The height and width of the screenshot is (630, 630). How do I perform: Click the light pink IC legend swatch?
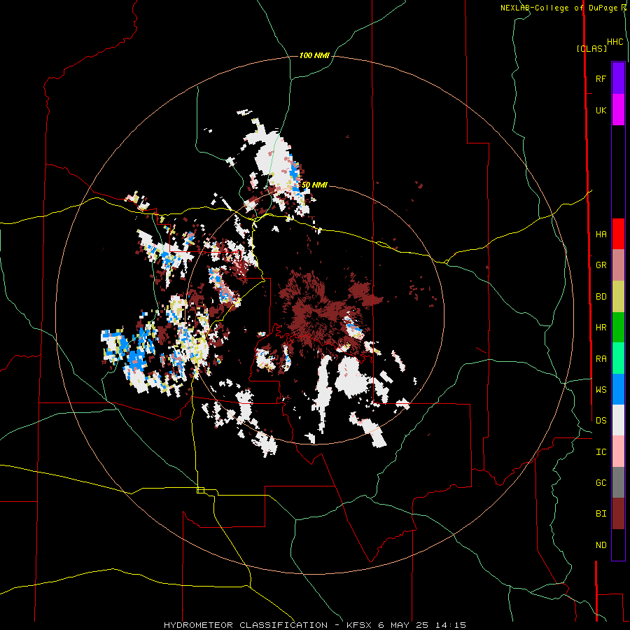coord(618,451)
